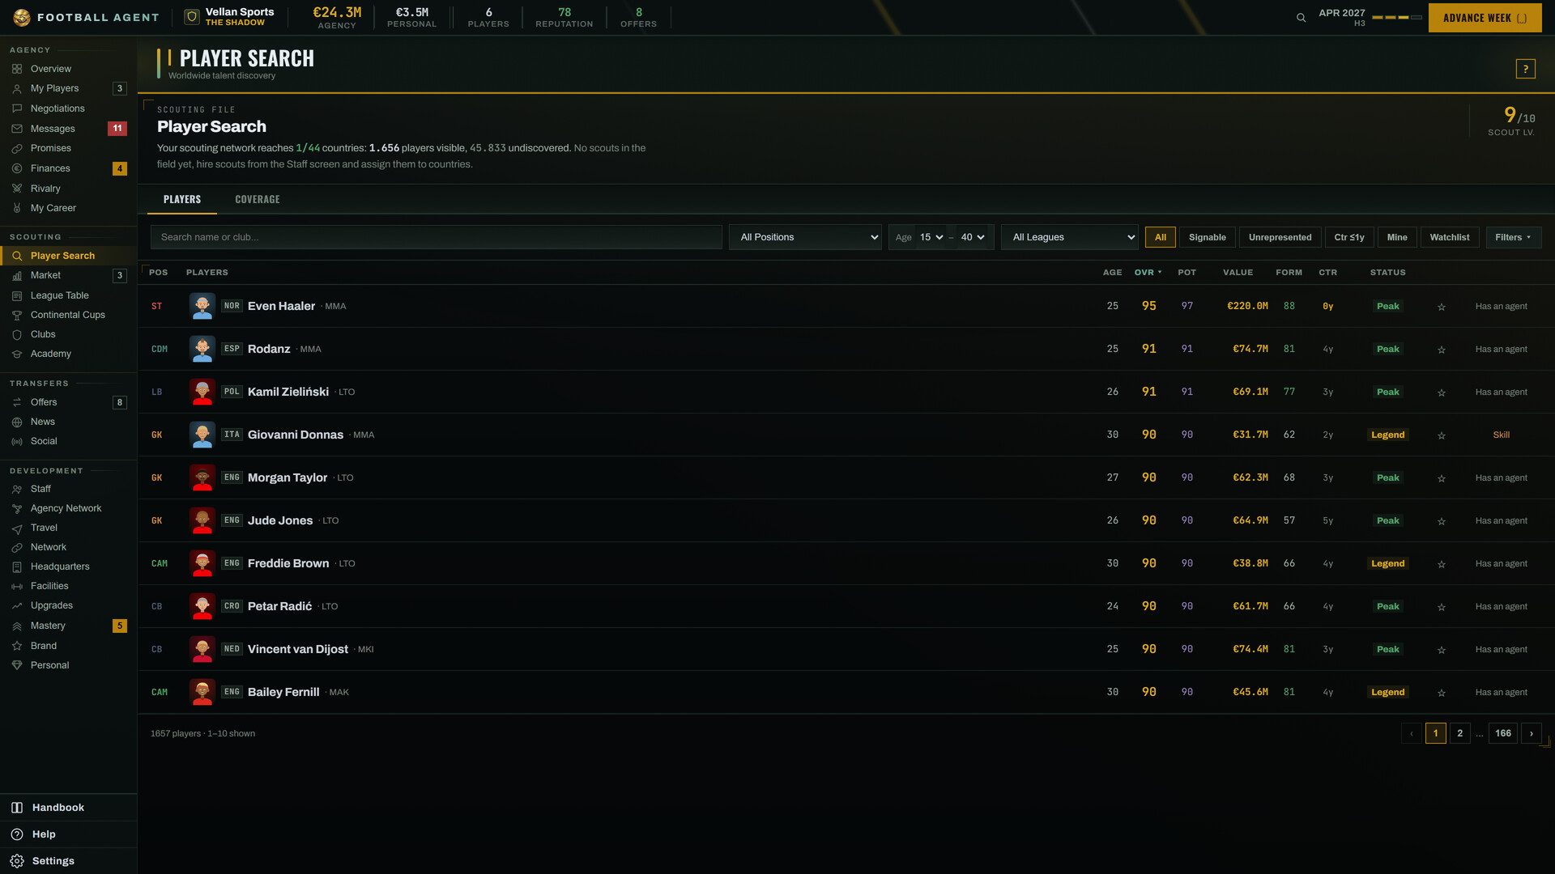Expand the All Positions dropdown
1555x874 pixels.
coord(805,237)
